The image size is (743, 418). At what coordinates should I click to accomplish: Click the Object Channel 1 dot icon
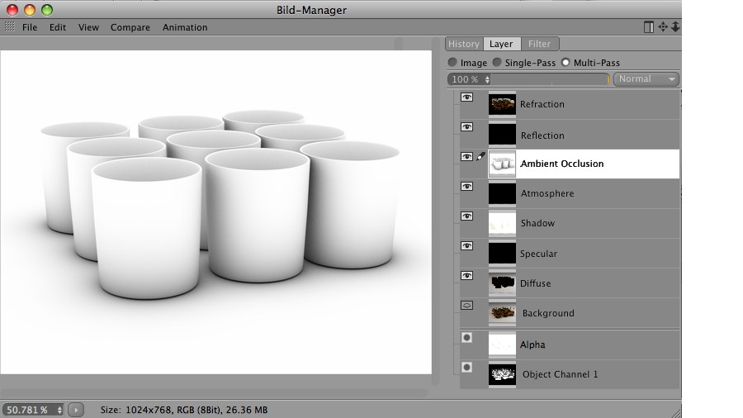coord(466,368)
